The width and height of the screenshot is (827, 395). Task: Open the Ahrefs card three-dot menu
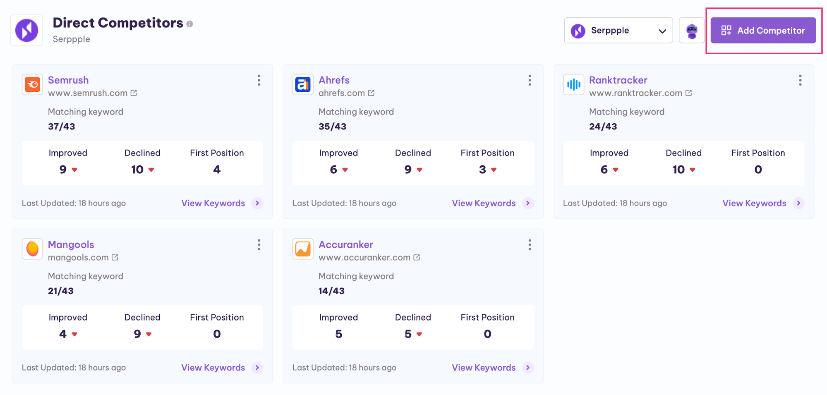[530, 80]
